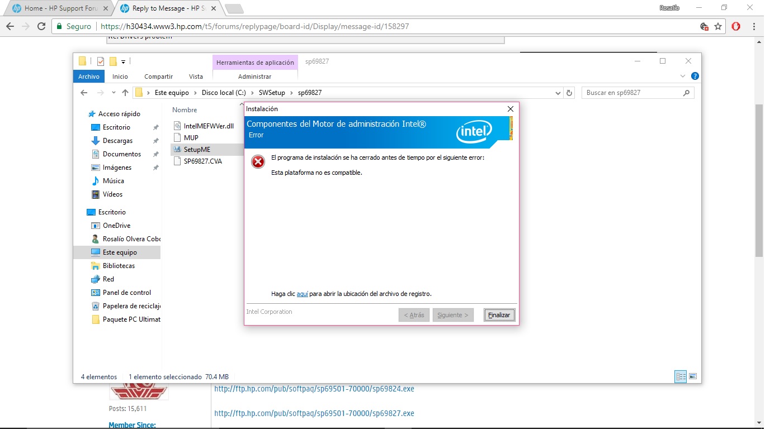Open Imágenes in the navigation pane
This screenshot has height=430, width=765.
117,168
